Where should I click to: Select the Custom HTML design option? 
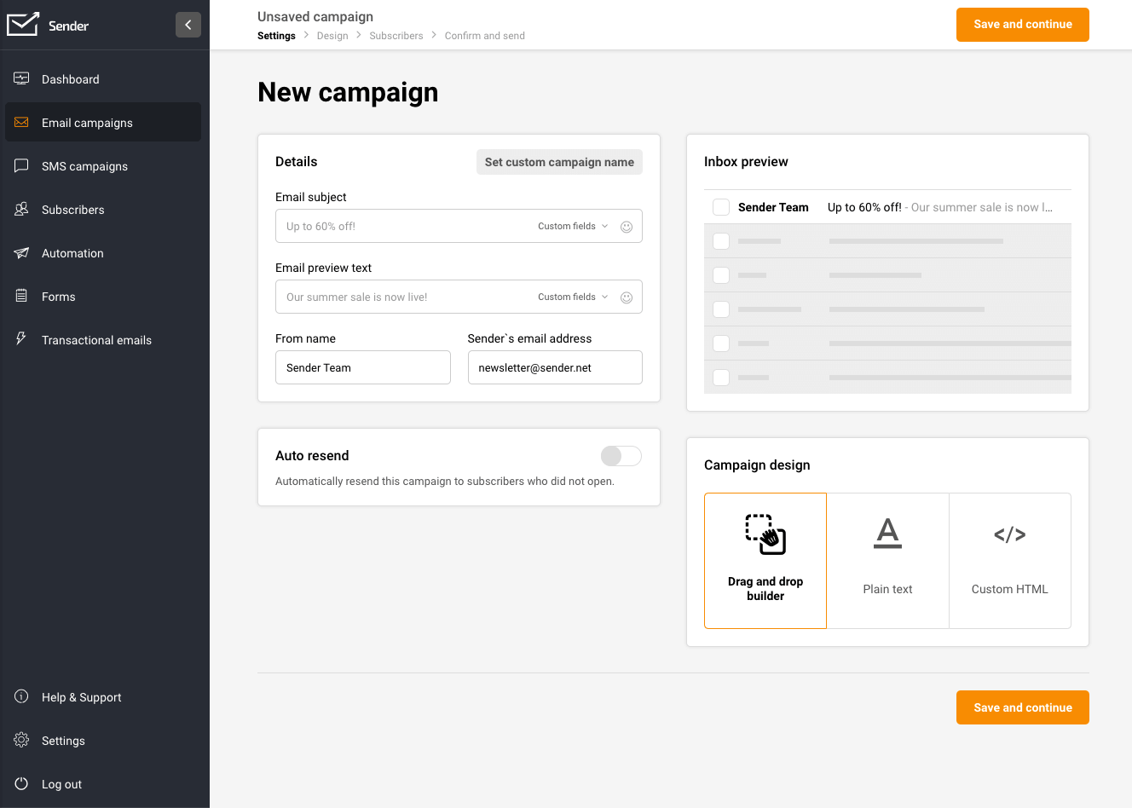tap(1010, 560)
